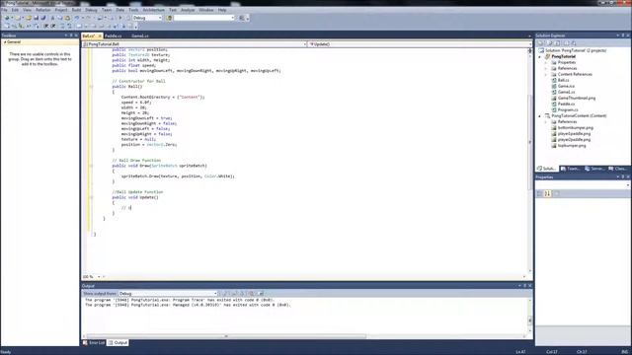This screenshot has height=355, width=632.
Task: Select topbumper.png in Solution Explorer
Action: coord(572,146)
